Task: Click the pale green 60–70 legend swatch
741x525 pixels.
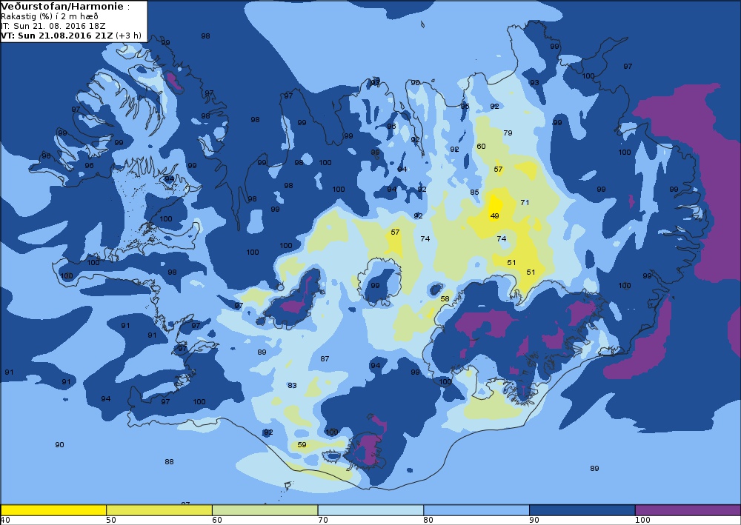Action: coord(265,510)
